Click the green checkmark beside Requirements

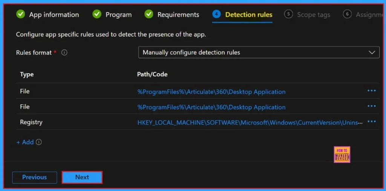click(x=149, y=14)
